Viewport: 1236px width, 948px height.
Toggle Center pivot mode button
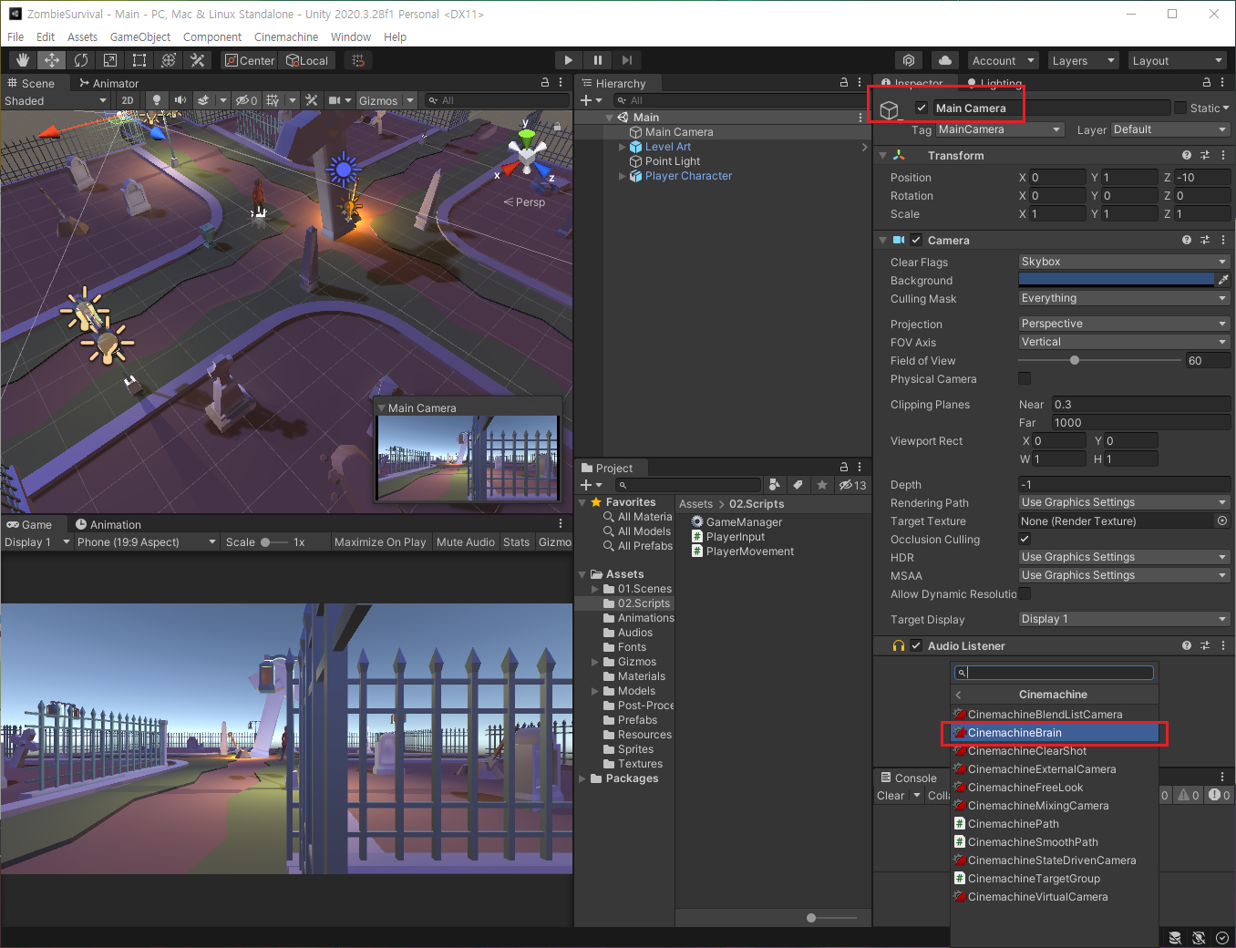pyautogui.click(x=250, y=60)
